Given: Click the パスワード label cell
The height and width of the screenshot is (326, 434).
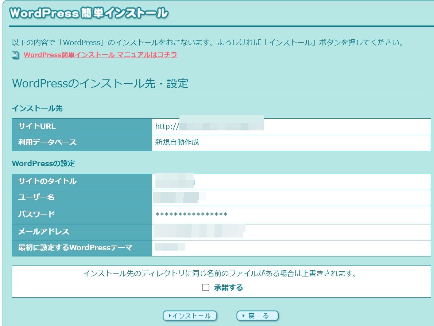Looking at the screenshot, I should pyautogui.click(x=82, y=215).
